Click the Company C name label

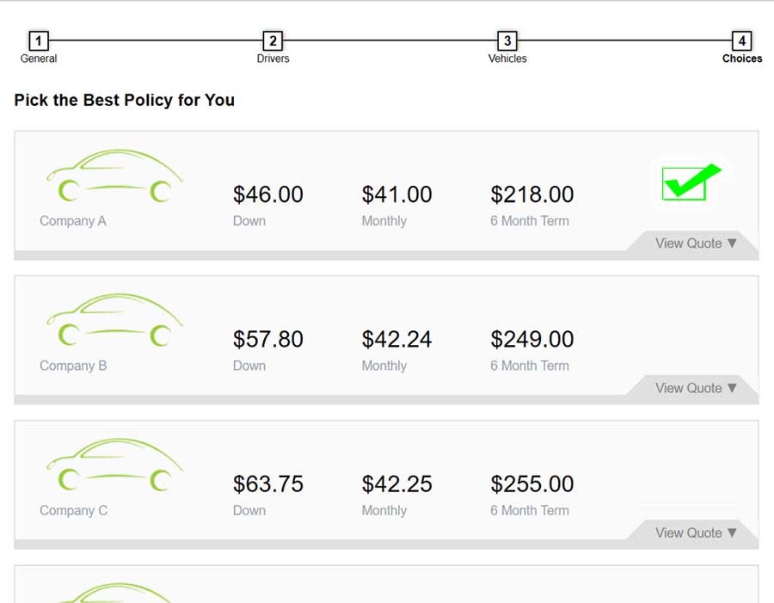(x=73, y=510)
